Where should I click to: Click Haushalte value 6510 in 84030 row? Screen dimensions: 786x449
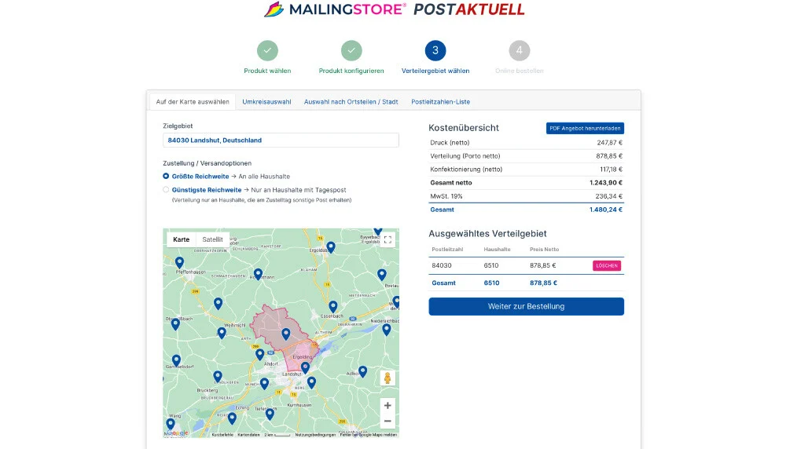pos(491,266)
